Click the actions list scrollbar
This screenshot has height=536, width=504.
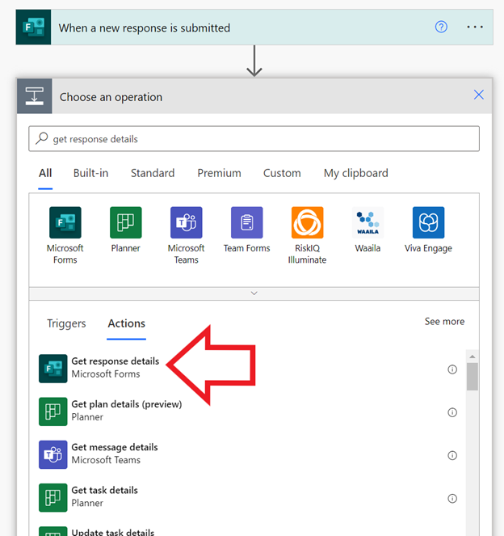pyautogui.click(x=472, y=376)
